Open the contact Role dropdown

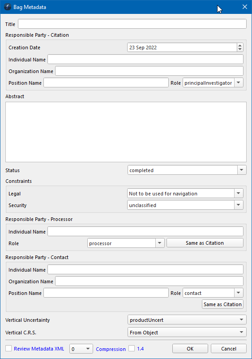pos(239,293)
